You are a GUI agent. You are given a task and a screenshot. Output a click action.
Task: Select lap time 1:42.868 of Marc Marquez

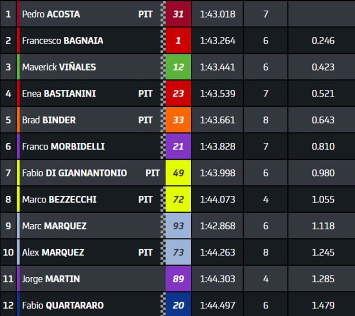point(218,226)
